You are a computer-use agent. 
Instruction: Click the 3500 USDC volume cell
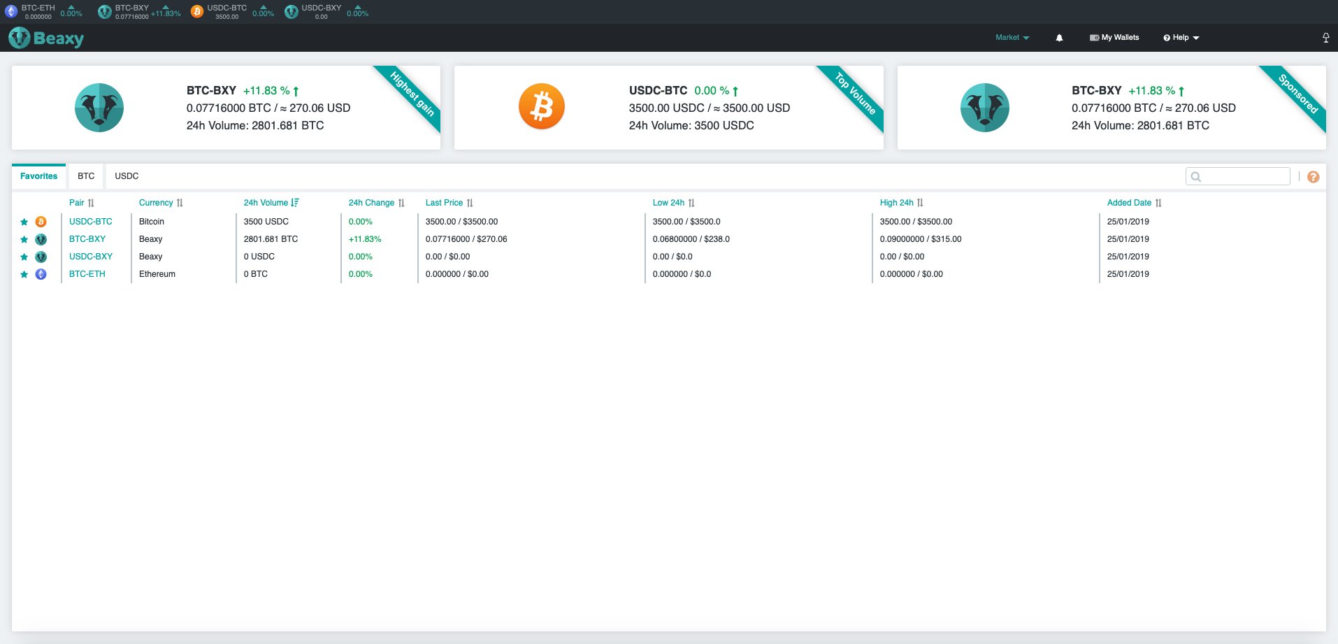click(x=266, y=222)
